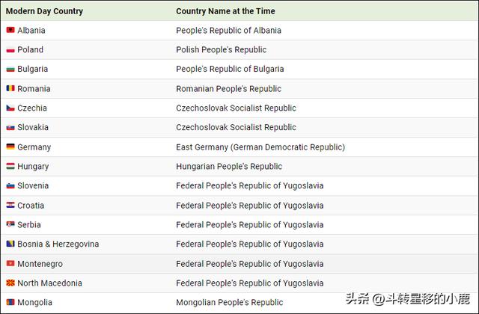Viewport: 479px width, 314px height.
Task: Click the Czechia flag icon
Action: tap(10, 108)
